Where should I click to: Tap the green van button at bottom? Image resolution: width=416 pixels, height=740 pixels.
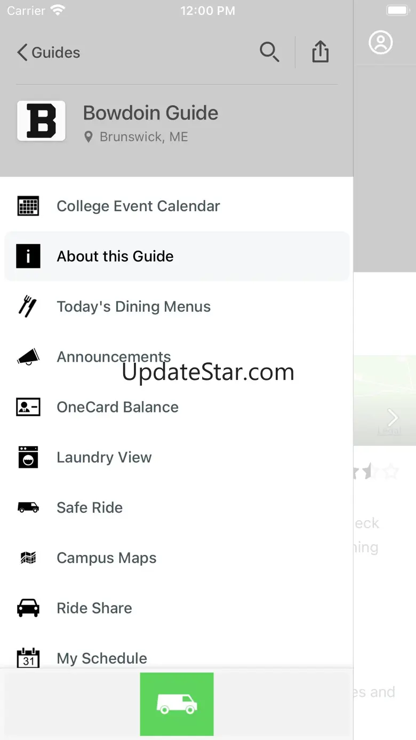(x=177, y=704)
